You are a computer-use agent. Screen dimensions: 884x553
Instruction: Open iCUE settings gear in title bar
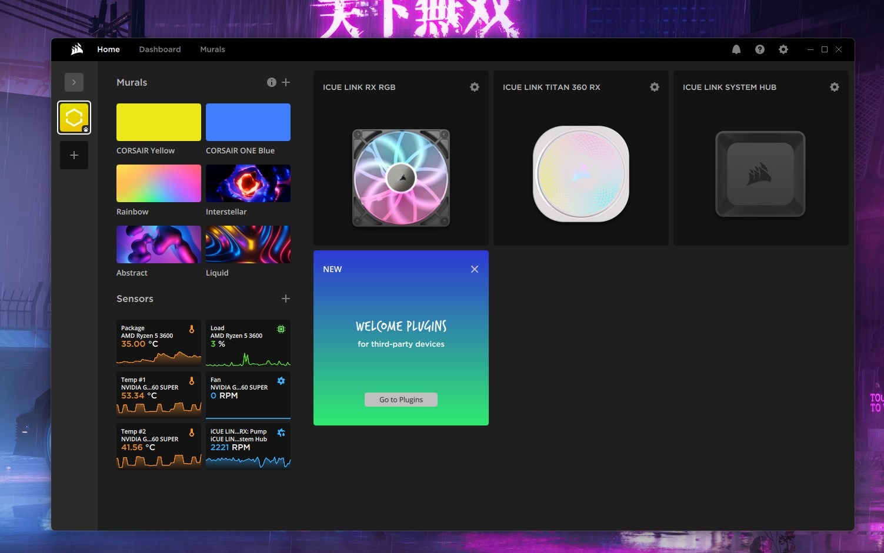click(783, 49)
